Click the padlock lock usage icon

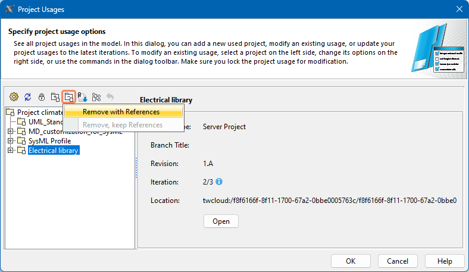pos(41,96)
